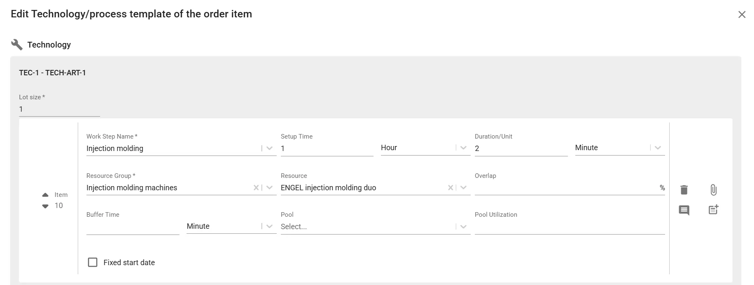Viewport: 754px width, 285px height.
Task: Open the Duration/Unit Minute dropdown
Action: [658, 148]
